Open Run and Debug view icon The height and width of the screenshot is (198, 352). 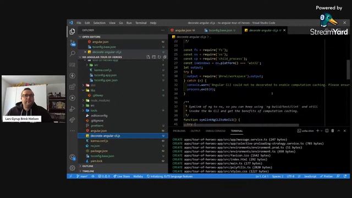72,109
